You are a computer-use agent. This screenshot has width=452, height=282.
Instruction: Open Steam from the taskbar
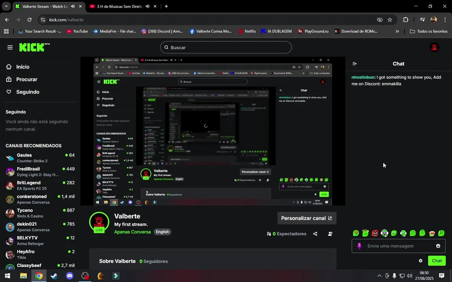[x=54, y=276]
